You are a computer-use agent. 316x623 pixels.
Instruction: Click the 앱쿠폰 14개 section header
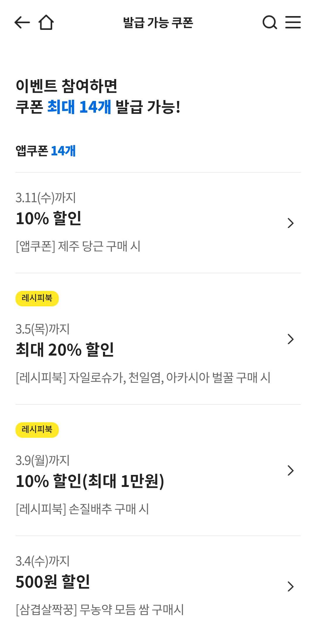coord(46,151)
